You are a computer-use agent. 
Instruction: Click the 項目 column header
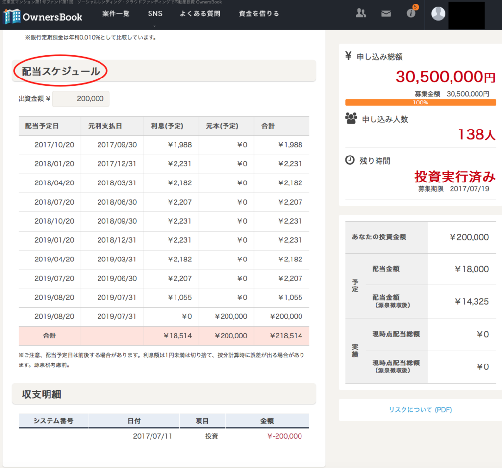click(x=202, y=421)
